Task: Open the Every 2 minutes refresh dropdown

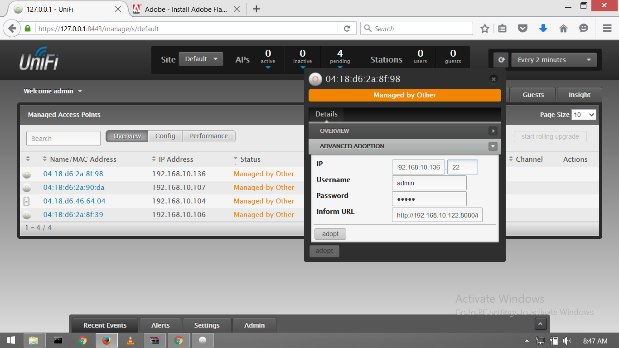Action: point(554,60)
